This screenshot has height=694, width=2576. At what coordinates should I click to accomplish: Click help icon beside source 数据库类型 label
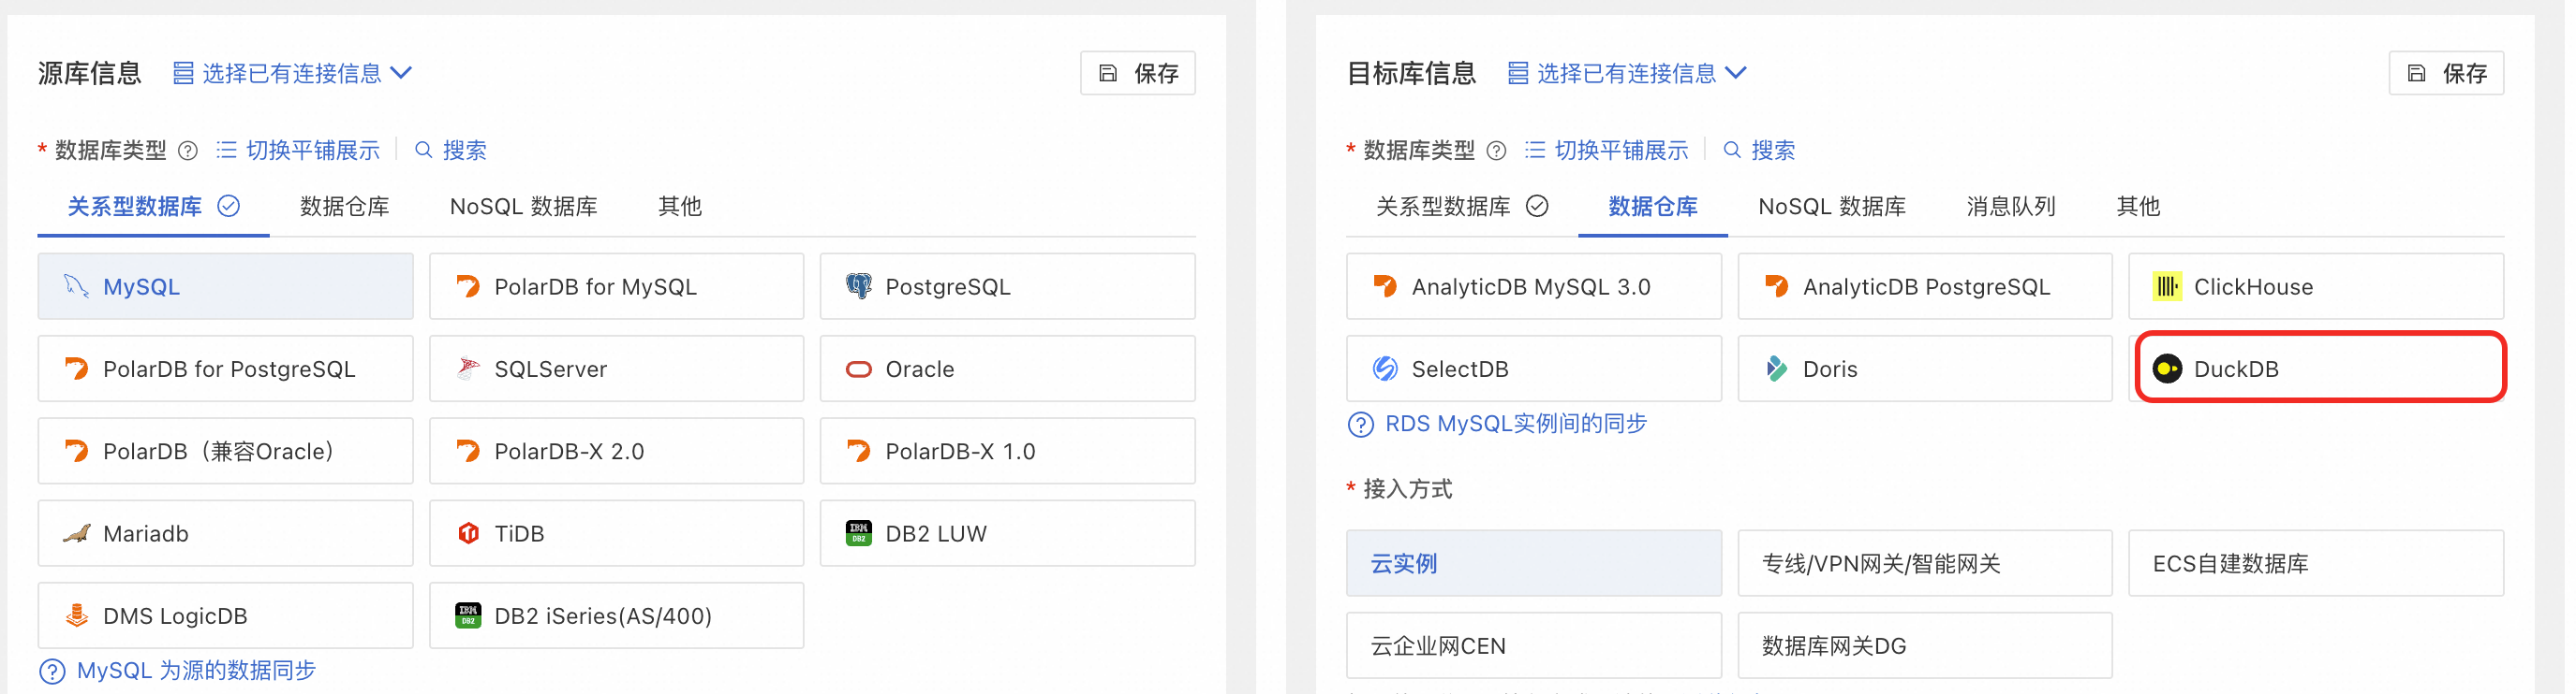tap(187, 151)
